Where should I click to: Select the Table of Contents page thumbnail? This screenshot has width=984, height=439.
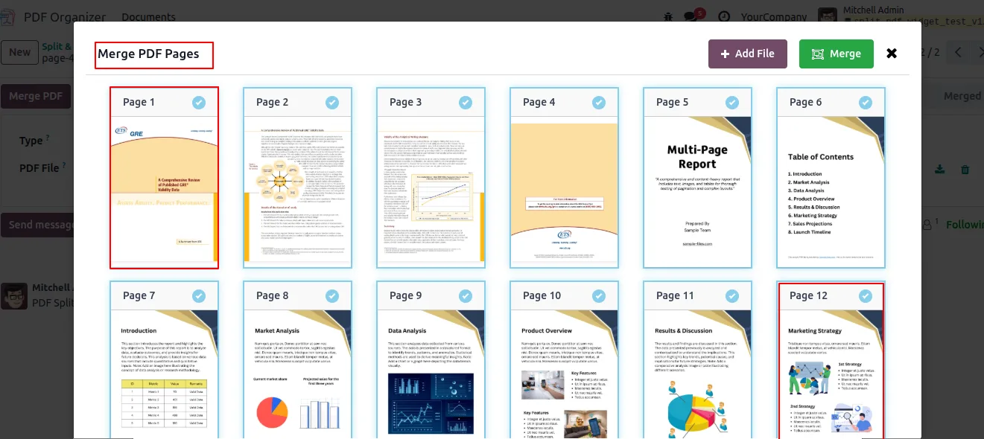click(831, 192)
